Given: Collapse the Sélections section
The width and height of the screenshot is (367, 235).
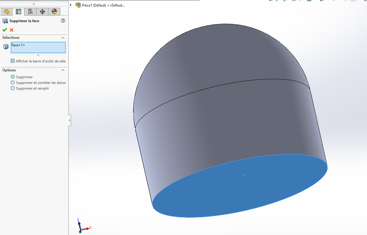Looking at the screenshot, I should click(x=63, y=38).
